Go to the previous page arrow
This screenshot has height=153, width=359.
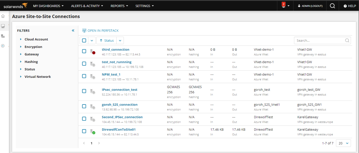click(84, 143)
